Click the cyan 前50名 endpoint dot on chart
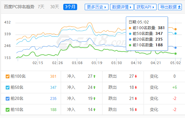This screenshot has height=118, width=185. 176,34
